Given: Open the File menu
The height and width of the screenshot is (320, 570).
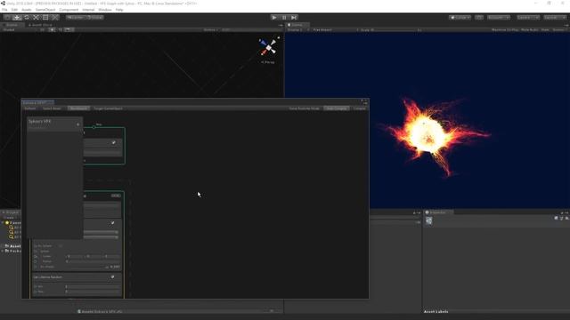Looking at the screenshot, I should point(4,10).
